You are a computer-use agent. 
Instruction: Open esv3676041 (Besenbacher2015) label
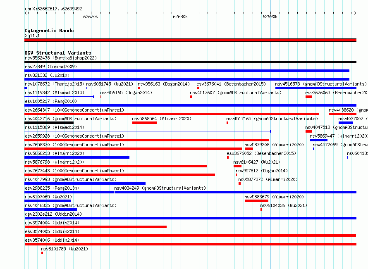pyautogui.click(x=231, y=84)
